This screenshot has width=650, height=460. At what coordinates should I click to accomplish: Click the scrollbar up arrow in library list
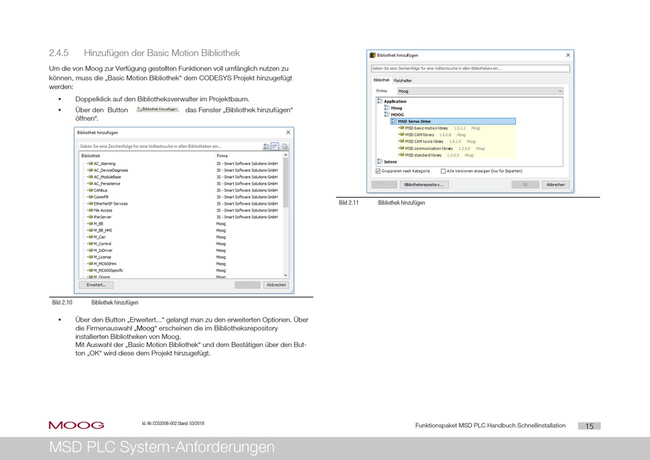(285, 155)
